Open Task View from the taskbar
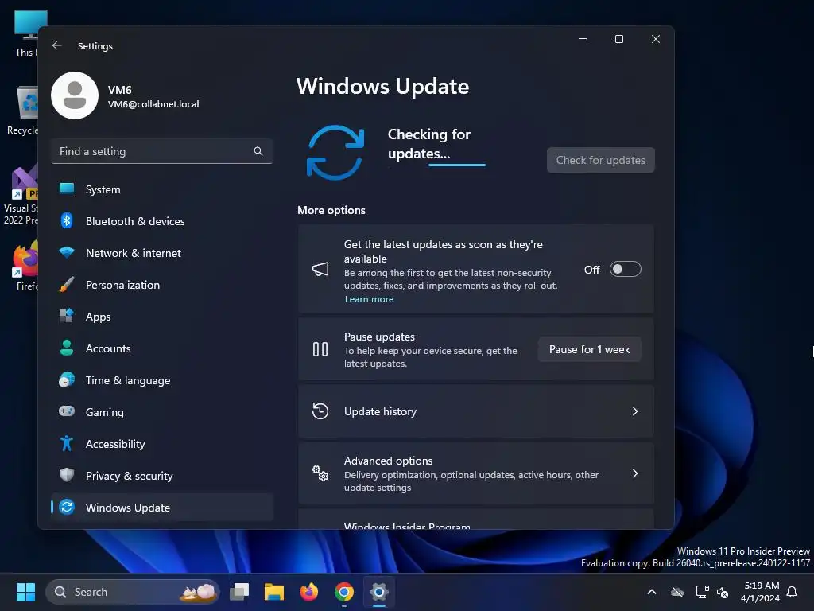 point(239,592)
